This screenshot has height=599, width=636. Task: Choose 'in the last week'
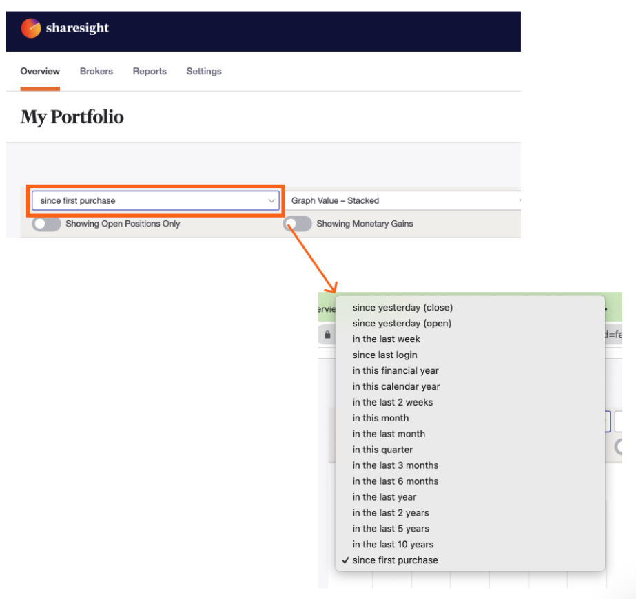pyautogui.click(x=470, y=339)
